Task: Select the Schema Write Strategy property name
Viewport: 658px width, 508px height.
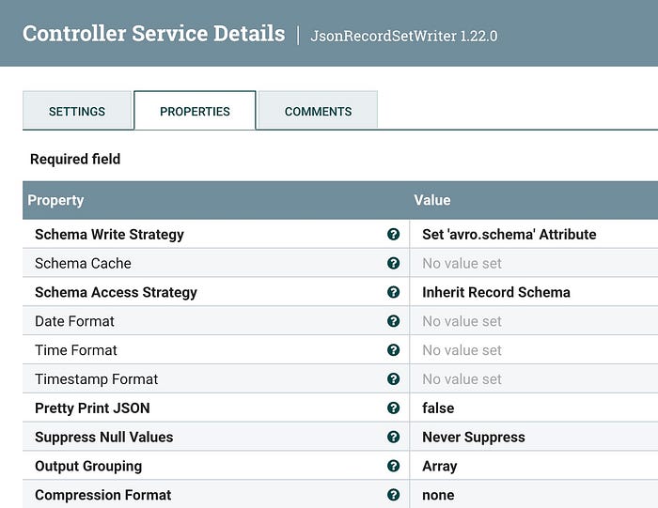Action: click(109, 235)
